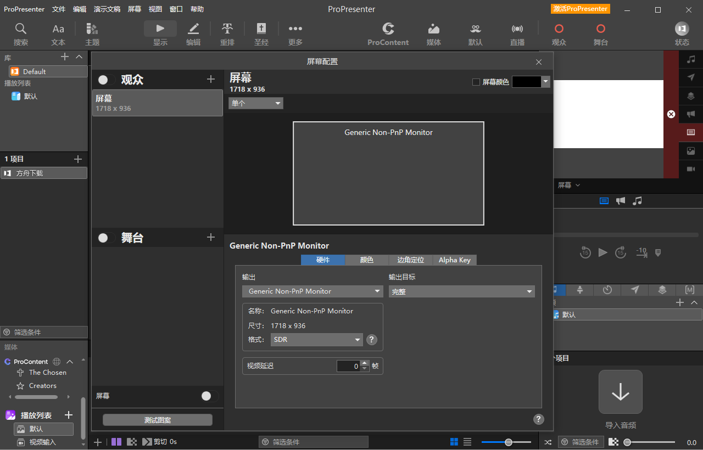Click the 激活ProPresenter activation button

(x=581, y=9)
